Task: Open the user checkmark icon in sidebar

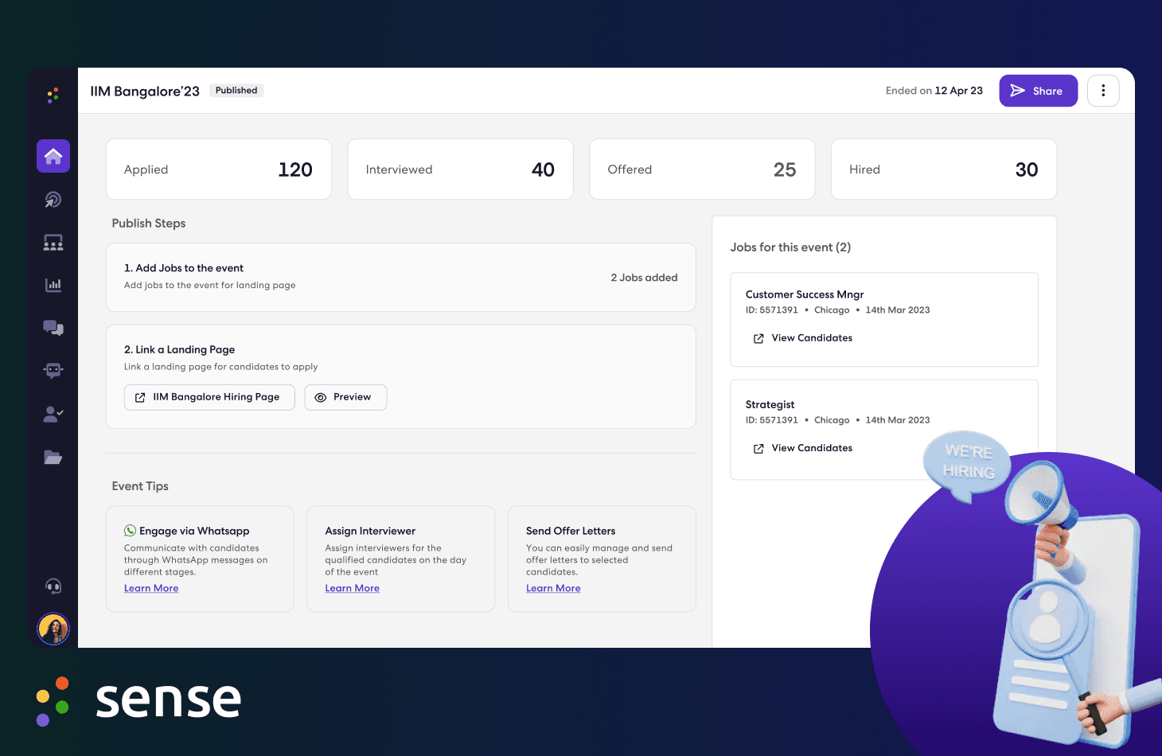Action: coord(53,414)
